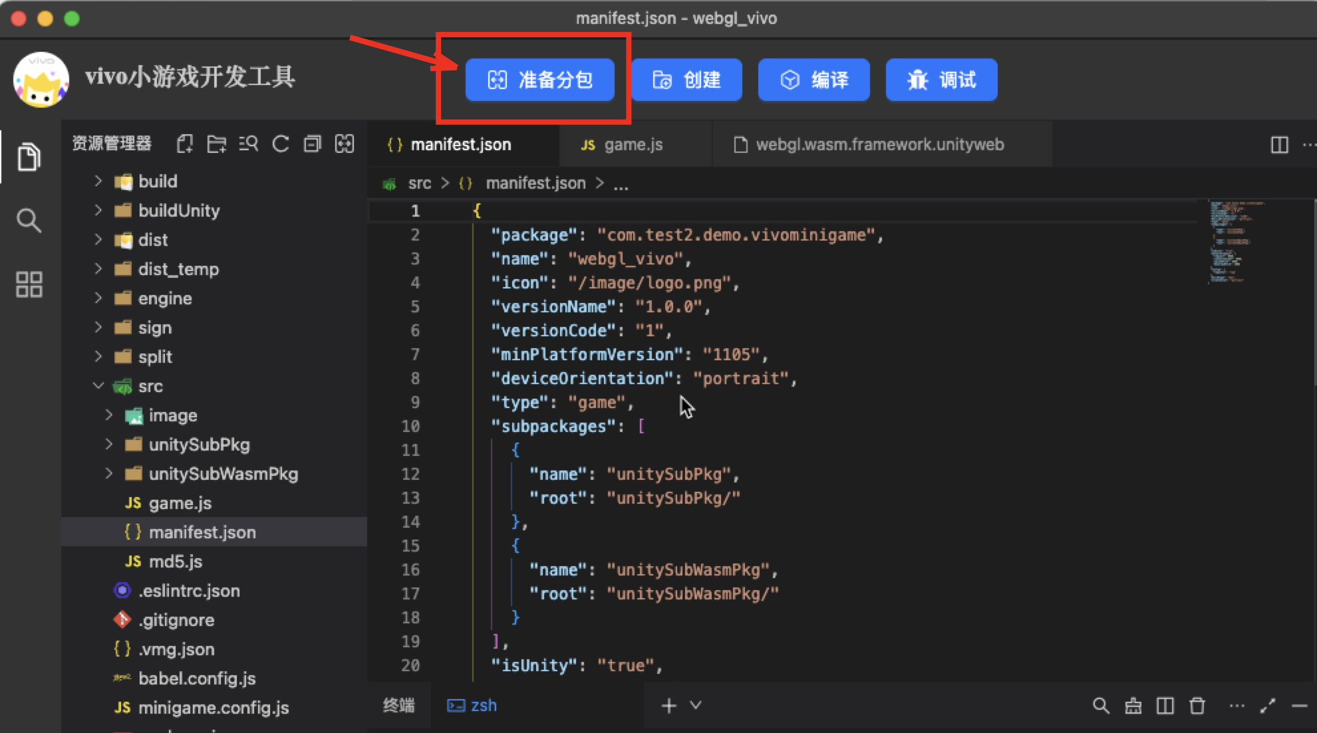
Task: Add a new terminal with plus icon
Action: [668, 706]
